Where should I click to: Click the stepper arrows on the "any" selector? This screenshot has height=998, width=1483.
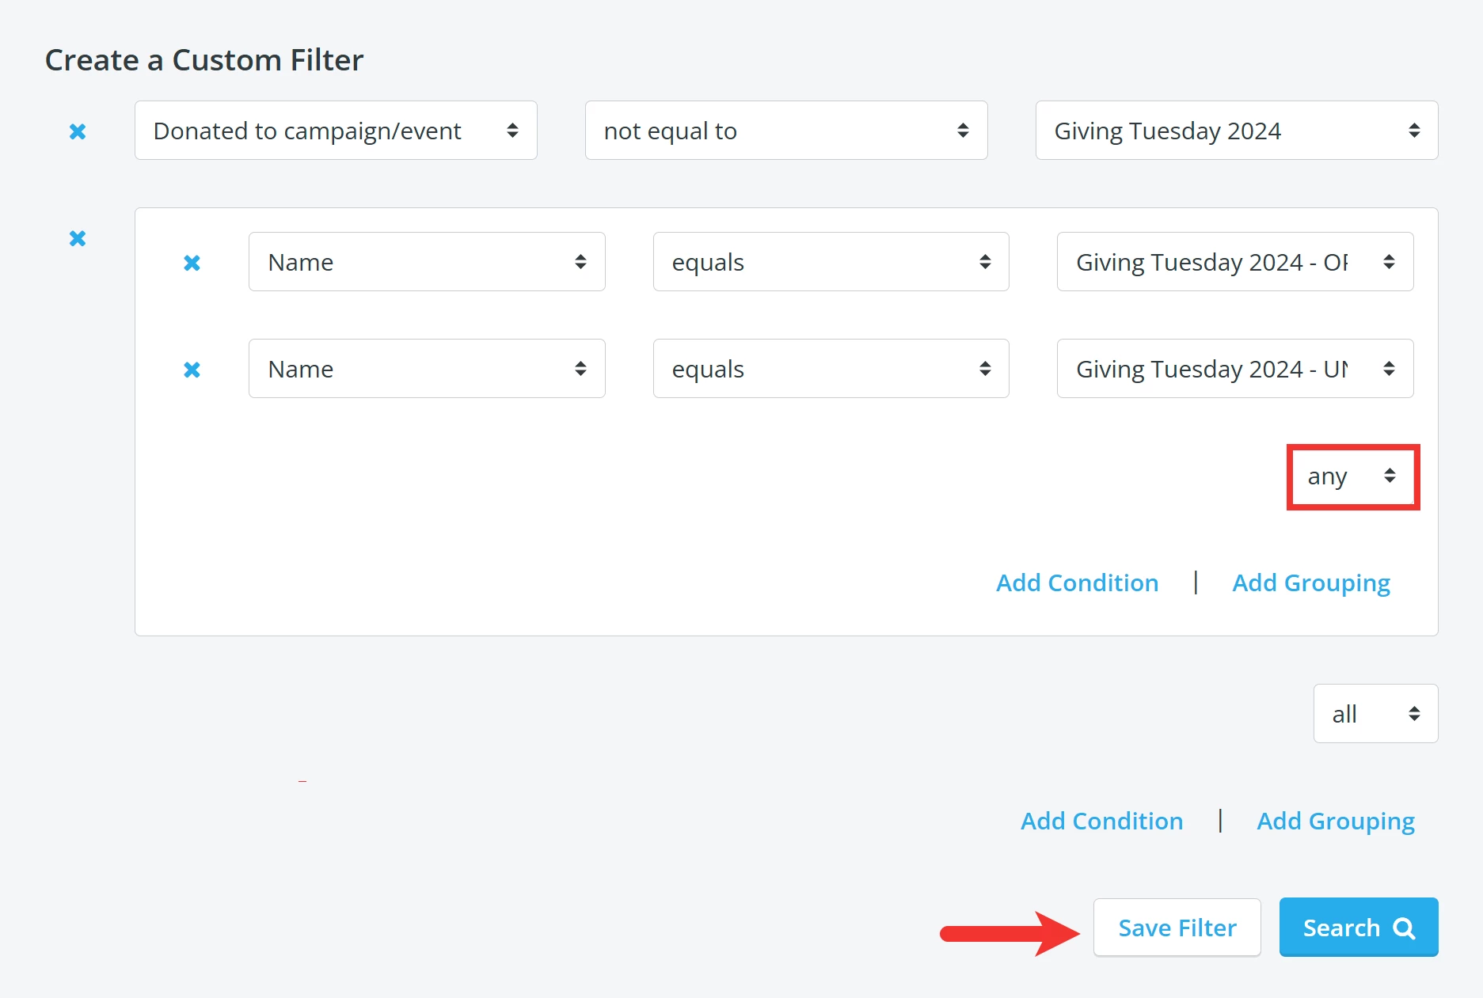[x=1390, y=476]
